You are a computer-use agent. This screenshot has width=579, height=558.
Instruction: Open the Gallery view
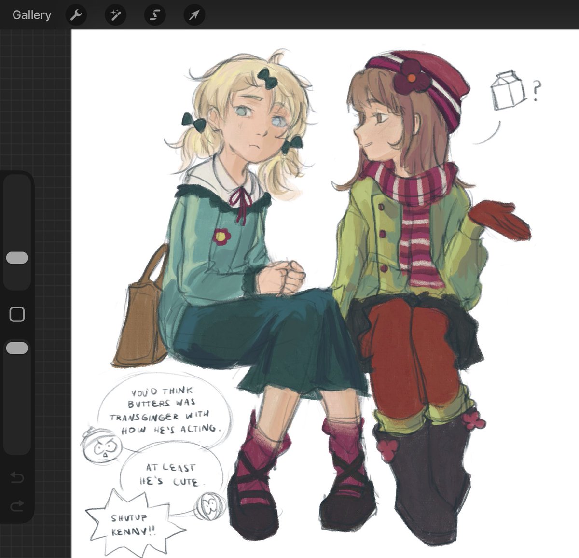[x=32, y=15]
